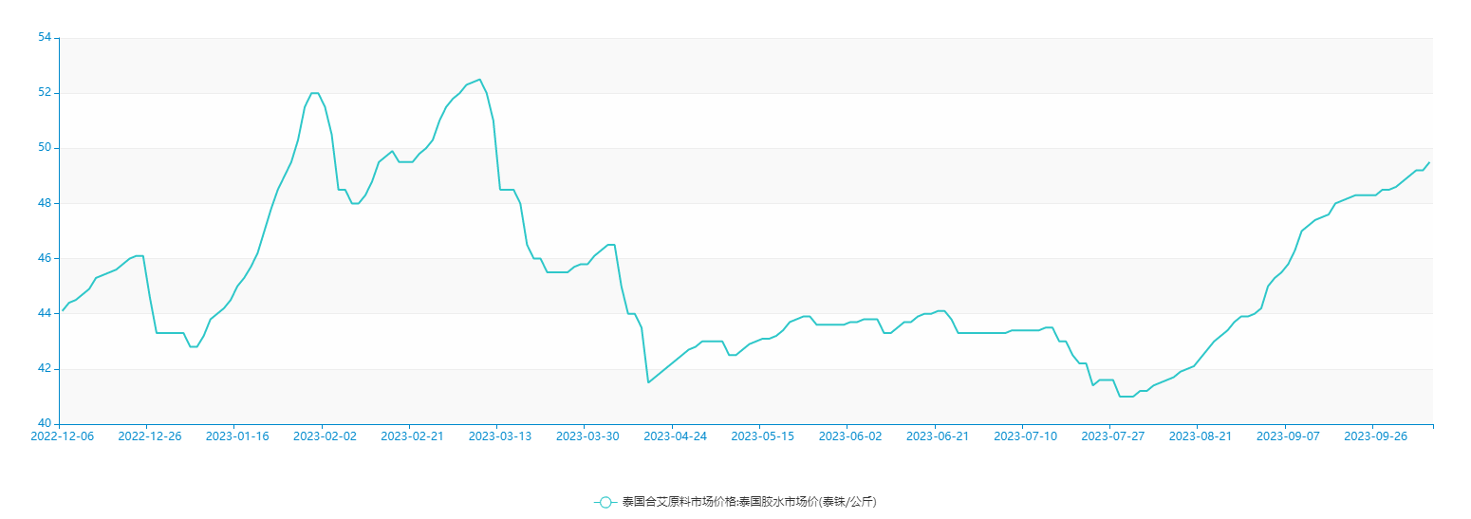Click the 2022-12-26 x-axis date label
The width and height of the screenshot is (1471, 519).
pyautogui.click(x=150, y=436)
